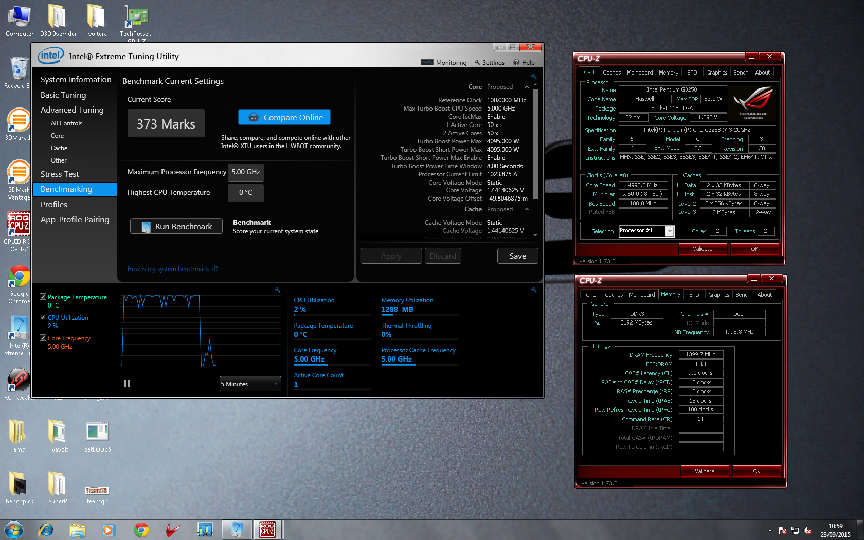Viewport: 864px width, 540px height.
Task: Select Stress Test in the sidebar
Action: (60, 174)
